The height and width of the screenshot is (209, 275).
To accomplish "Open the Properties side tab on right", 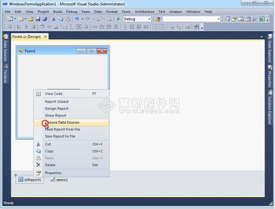I will click(270, 76).
